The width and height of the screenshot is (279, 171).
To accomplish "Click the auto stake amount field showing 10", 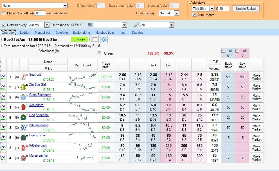I will point(224,9).
